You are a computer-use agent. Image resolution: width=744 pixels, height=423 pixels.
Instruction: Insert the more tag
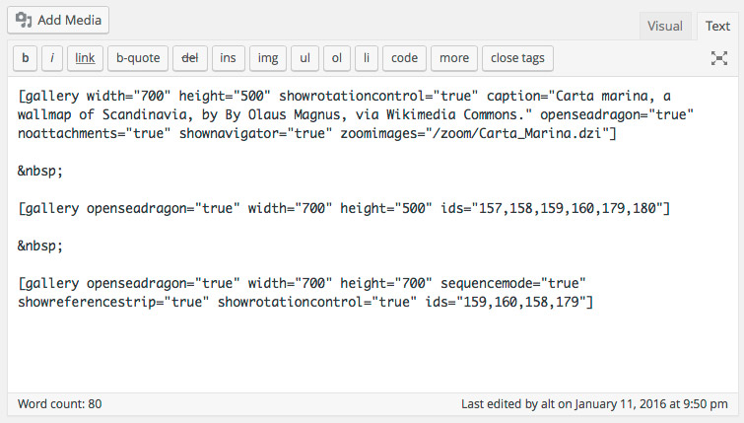pos(454,58)
